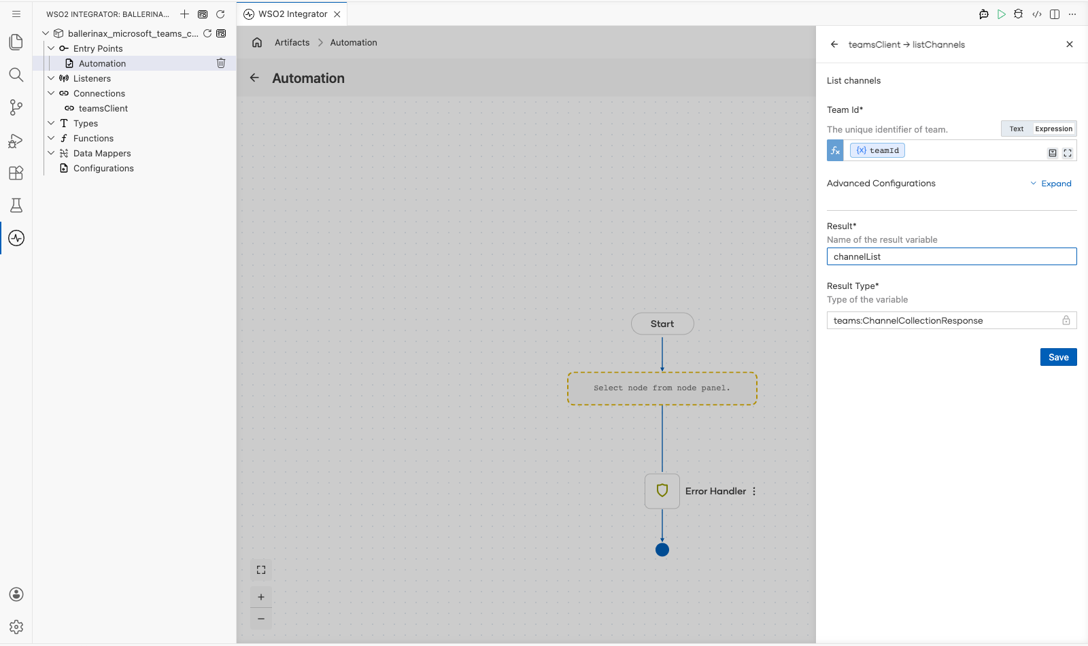Click the Home icon in breadcrumb
This screenshot has width=1088, height=646.
(x=257, y=42)
